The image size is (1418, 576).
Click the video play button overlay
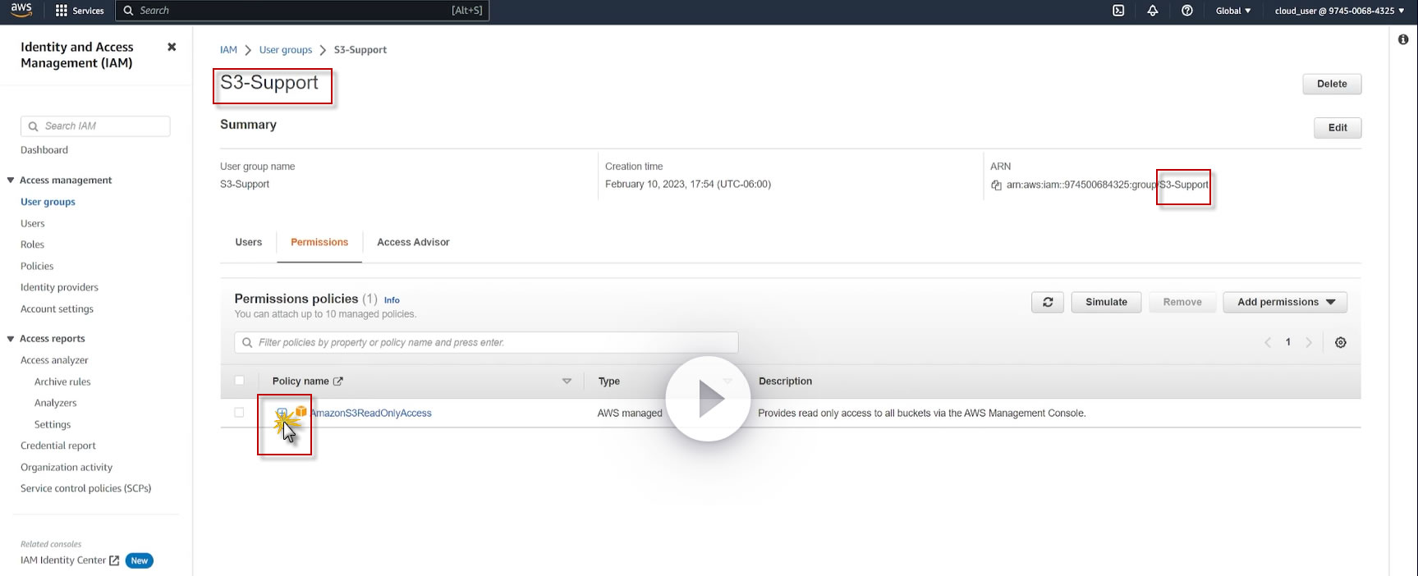point(708,399)
